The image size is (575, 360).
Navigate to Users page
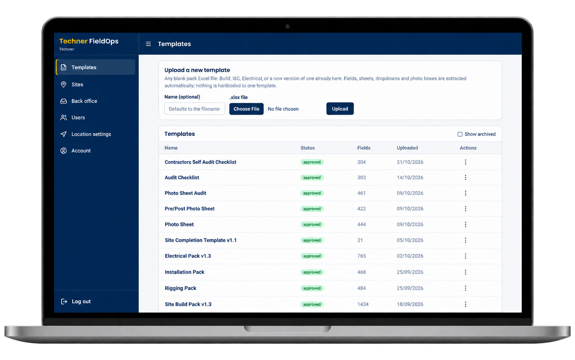click(x=95, y=117)
